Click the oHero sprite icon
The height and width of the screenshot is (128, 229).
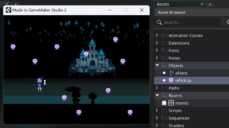coord(171,73)
